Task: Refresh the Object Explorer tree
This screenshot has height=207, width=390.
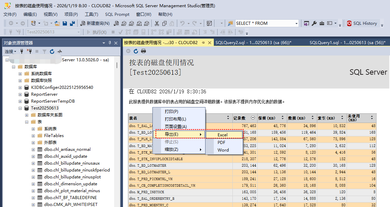Action: 52,52
